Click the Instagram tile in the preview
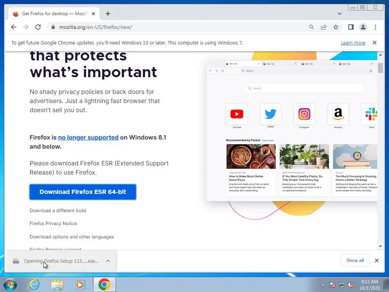Image resolution: width=389 pixels, height=292 pixels. coord(304,114)
